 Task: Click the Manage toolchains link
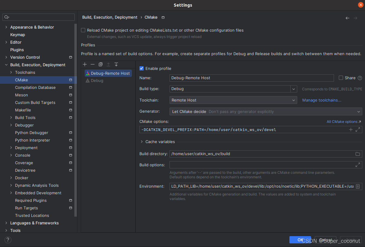click(x=321, y=100)
